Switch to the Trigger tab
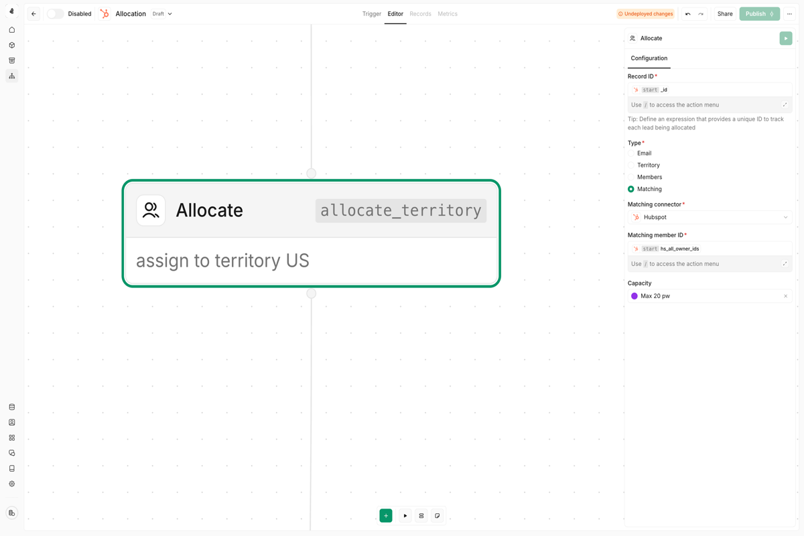Screen dimensions: 804x536 372,13
